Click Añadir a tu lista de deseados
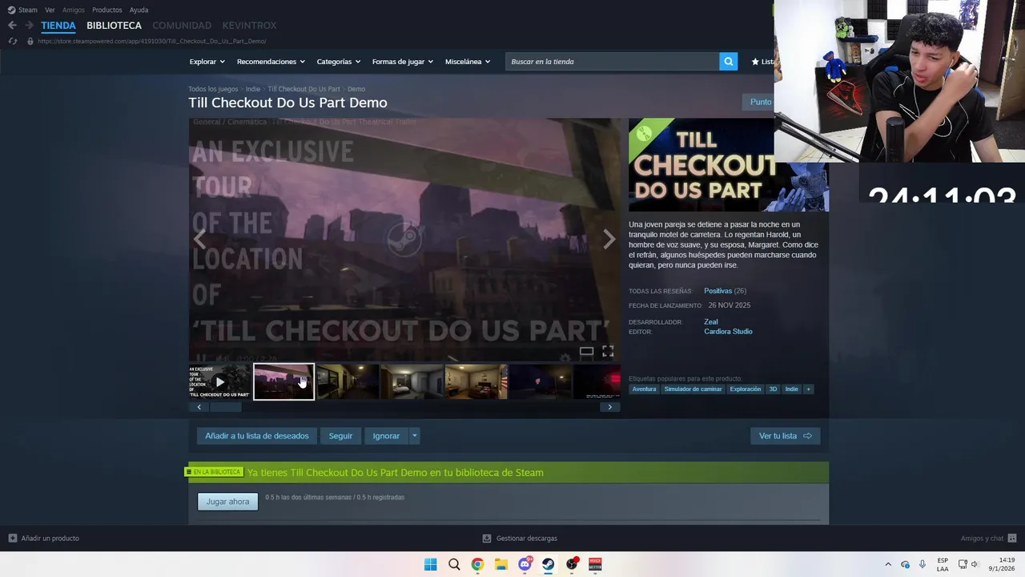The width and height of the screenshot is (1025, 577). tap(256, 436)
